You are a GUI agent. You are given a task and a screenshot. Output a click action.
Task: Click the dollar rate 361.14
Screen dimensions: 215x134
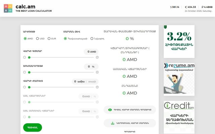pos(175,7)
